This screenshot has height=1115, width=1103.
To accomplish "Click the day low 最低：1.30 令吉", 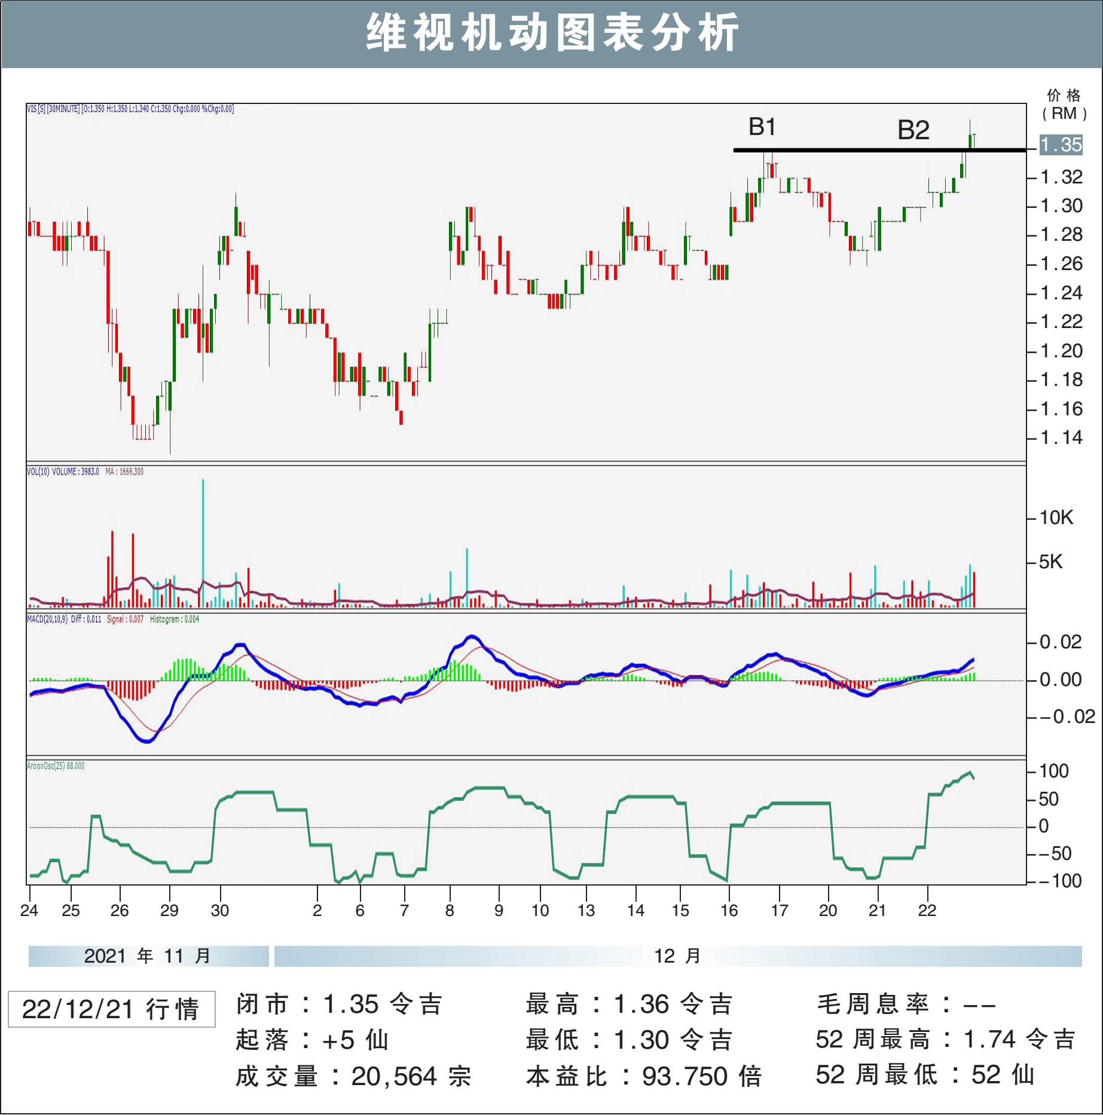I will [x=629, y=1040].
